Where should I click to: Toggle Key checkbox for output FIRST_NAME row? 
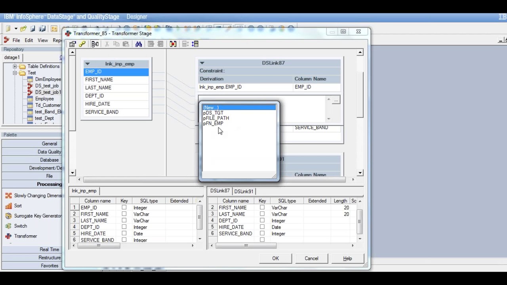point(262,207)
